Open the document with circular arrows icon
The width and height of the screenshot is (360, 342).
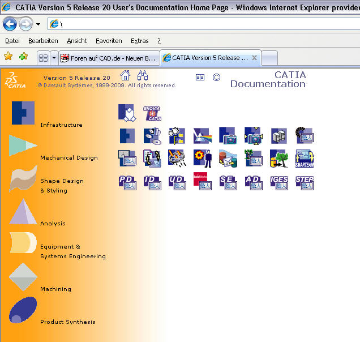click(152, 158)
